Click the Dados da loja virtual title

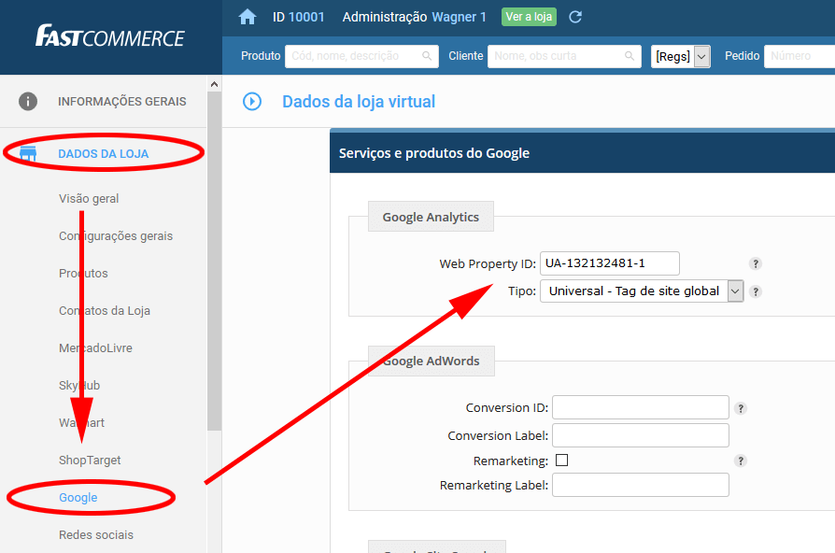point(359,101)
